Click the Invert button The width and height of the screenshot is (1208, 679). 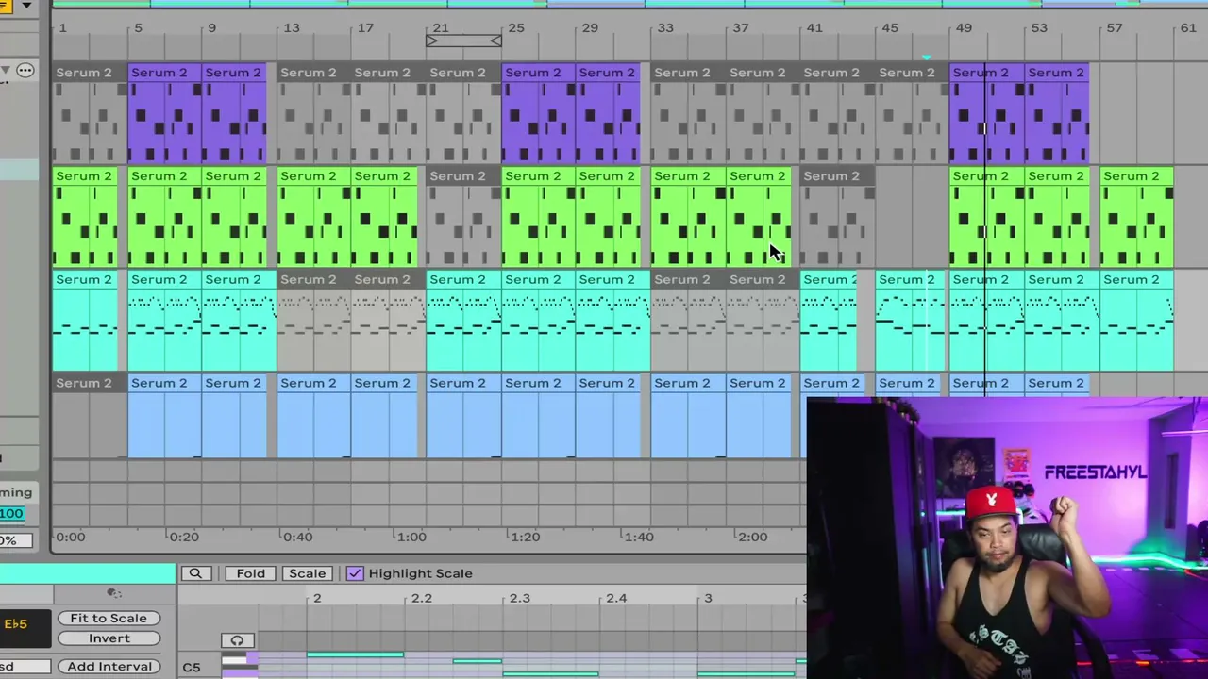(109, 638)
